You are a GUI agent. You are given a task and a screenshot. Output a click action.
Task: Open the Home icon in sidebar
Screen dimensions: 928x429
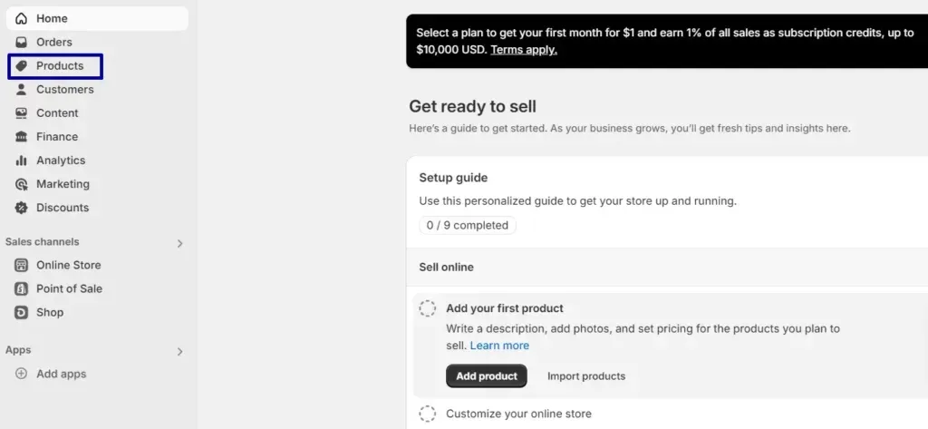pyautogui.click(x=22, y=18)
